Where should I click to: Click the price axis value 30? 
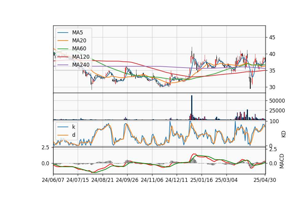point(272,87)
